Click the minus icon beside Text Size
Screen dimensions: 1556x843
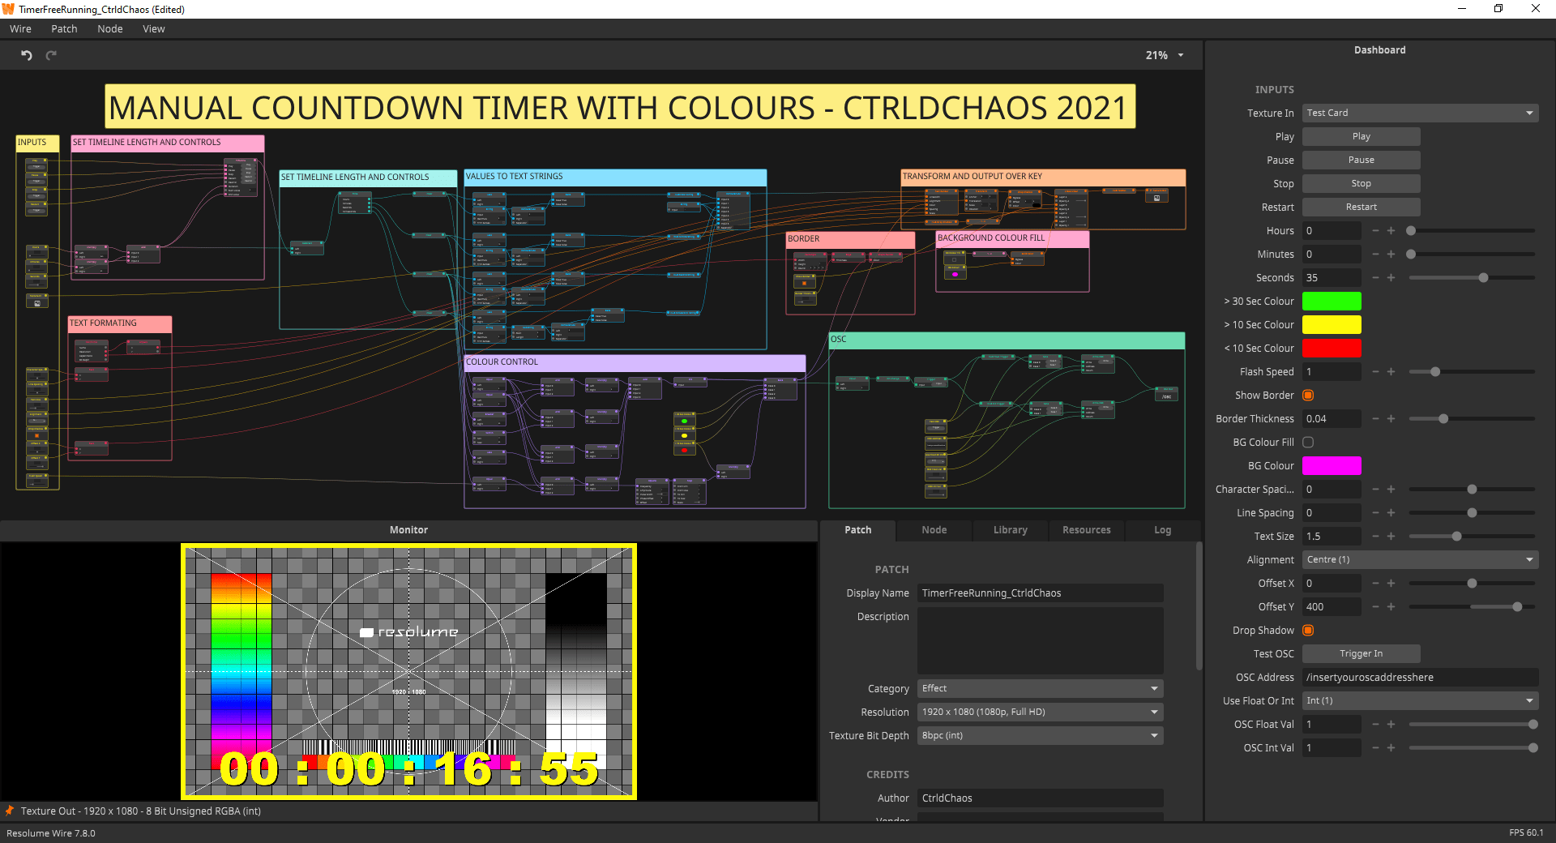tap(1375, 536)
